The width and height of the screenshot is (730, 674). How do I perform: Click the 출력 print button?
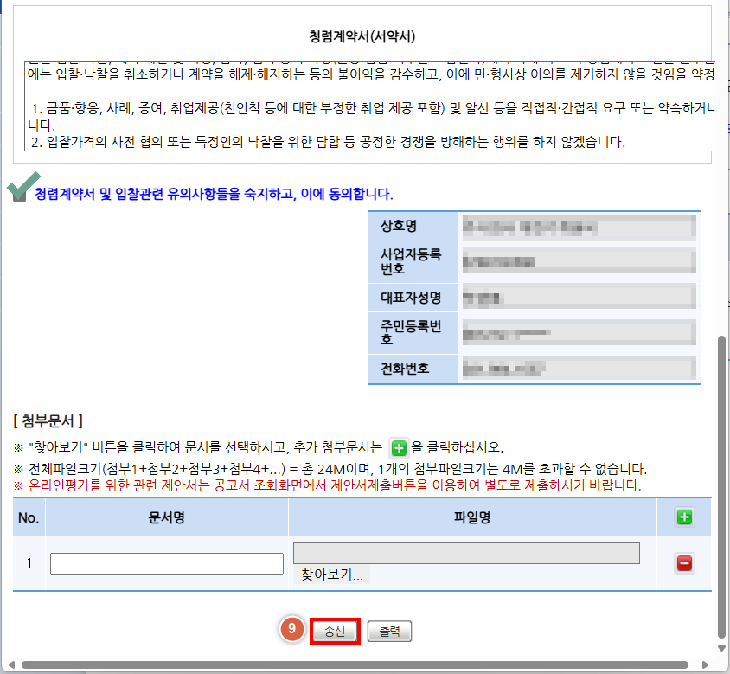(389, 631)
